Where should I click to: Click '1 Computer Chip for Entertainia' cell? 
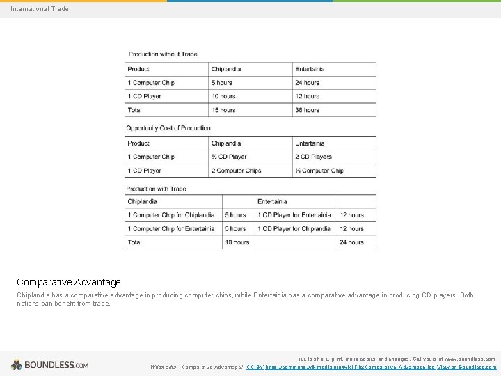tap(173, 228)
